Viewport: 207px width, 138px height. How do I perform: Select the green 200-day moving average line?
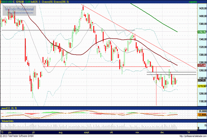[162, 21]
